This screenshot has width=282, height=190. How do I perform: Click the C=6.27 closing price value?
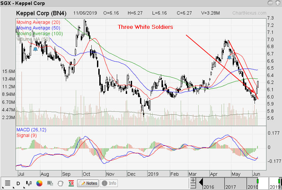coord(184,13)
